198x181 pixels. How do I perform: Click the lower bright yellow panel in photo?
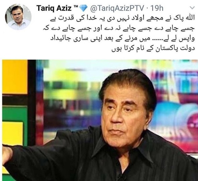click(13, 133)
